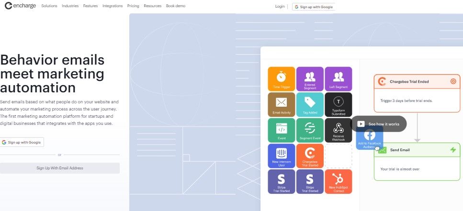Click Sign Up With Email Address button
The image size is (463, 211).
coord(60,168)
